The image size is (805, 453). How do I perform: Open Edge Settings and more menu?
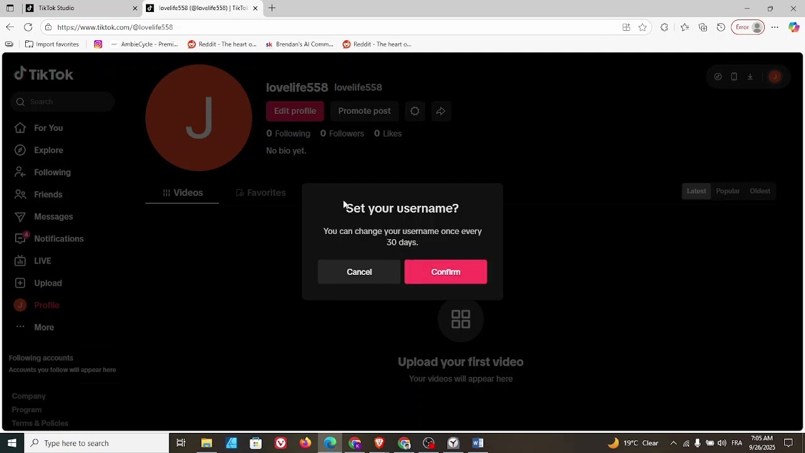(x=775, y=27)
